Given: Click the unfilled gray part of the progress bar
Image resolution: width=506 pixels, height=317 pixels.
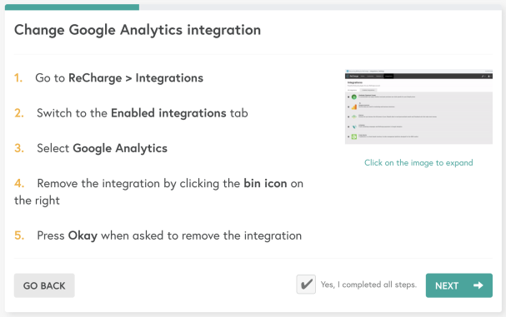Looking at the screenshot, I should (320, 7).
